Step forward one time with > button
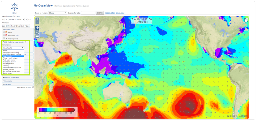Image resolution: width=256 pixels, height=120 pixels. tap(26, 19)
